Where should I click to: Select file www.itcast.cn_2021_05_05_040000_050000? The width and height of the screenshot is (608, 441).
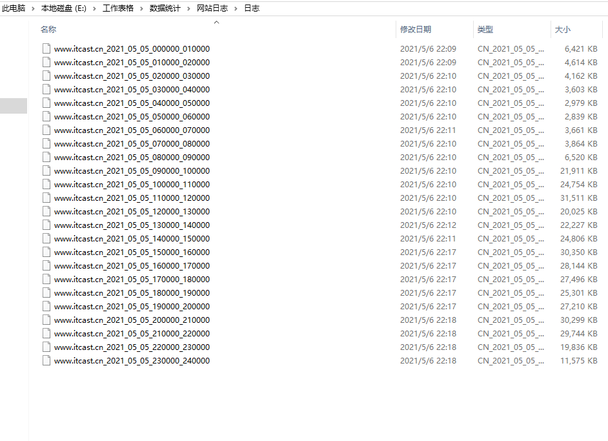[x=132, y=103]
